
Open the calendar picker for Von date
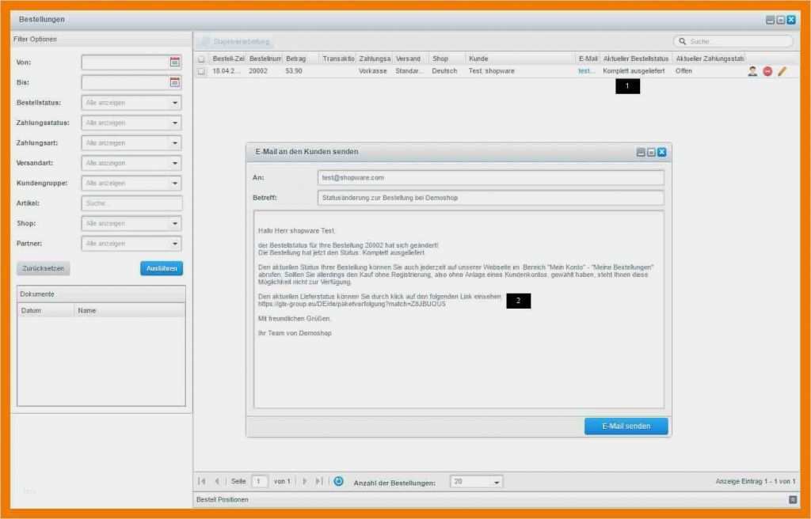tap(175, 62)
